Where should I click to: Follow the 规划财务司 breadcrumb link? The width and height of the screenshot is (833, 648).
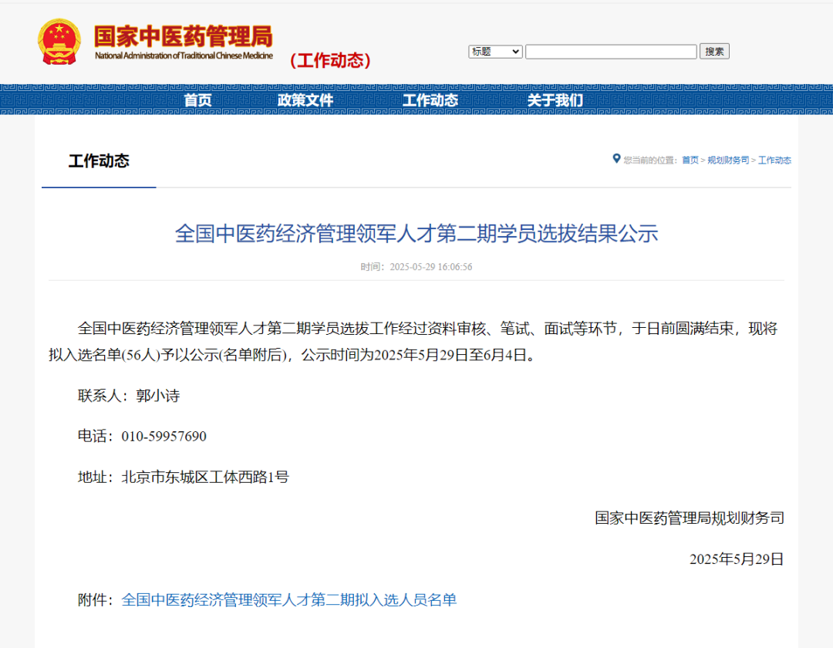[728, 160]
